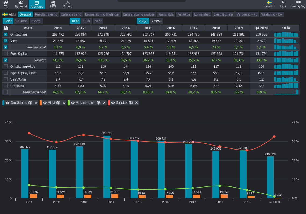The image size is (306, 214).
Task: Remove the Vinst series from the chart
Action: point(64,103)
